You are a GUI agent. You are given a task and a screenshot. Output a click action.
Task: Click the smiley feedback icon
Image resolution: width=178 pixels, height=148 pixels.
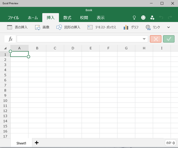click(x=143, y=17)
